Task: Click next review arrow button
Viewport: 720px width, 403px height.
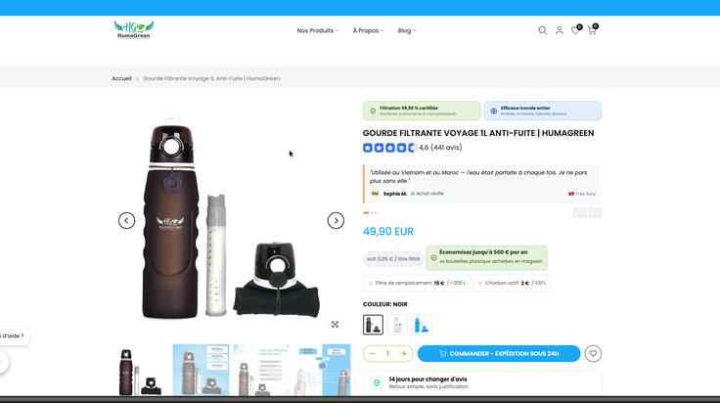Action: click(595, 212)
